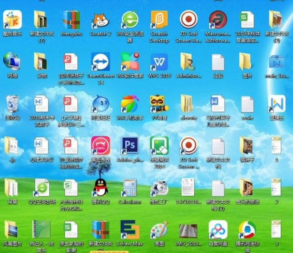This screenshot has height=253, width=293.
Task: Select the zhengshu archive file
Action: pos(71,21)
